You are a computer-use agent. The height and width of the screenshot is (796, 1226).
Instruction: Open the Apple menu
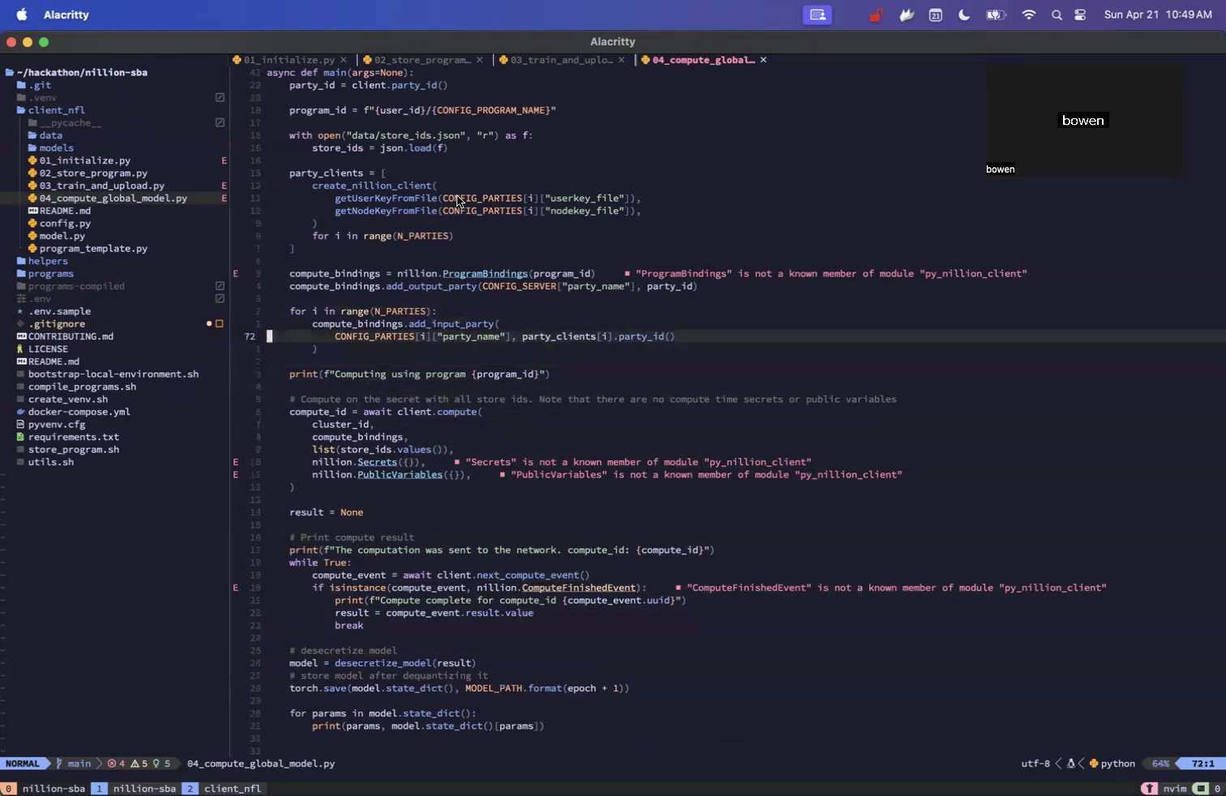(x=22, y=15)
